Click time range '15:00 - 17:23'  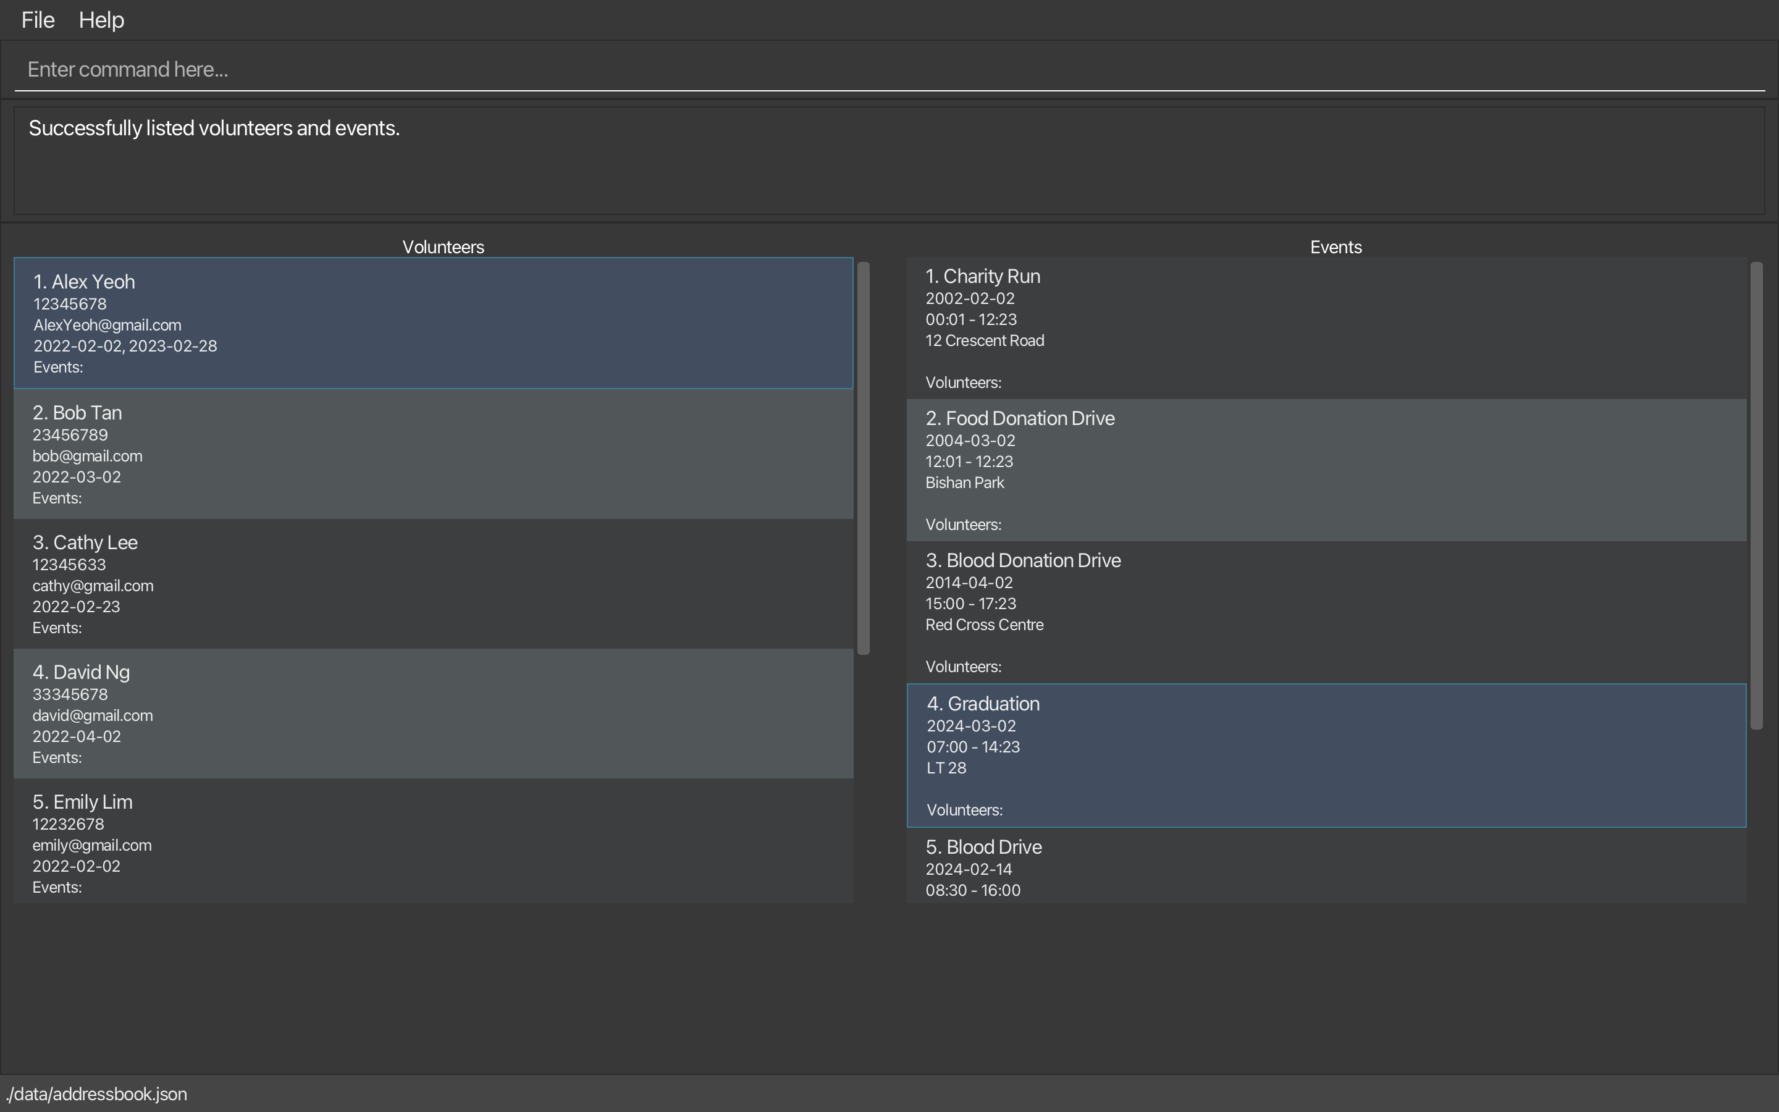coord(970,603)
